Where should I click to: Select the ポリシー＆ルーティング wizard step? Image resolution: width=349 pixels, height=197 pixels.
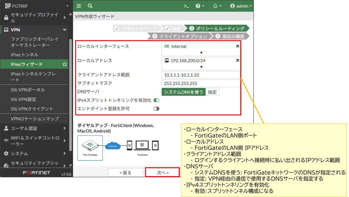pyautogui.click(x=217, y=29)
